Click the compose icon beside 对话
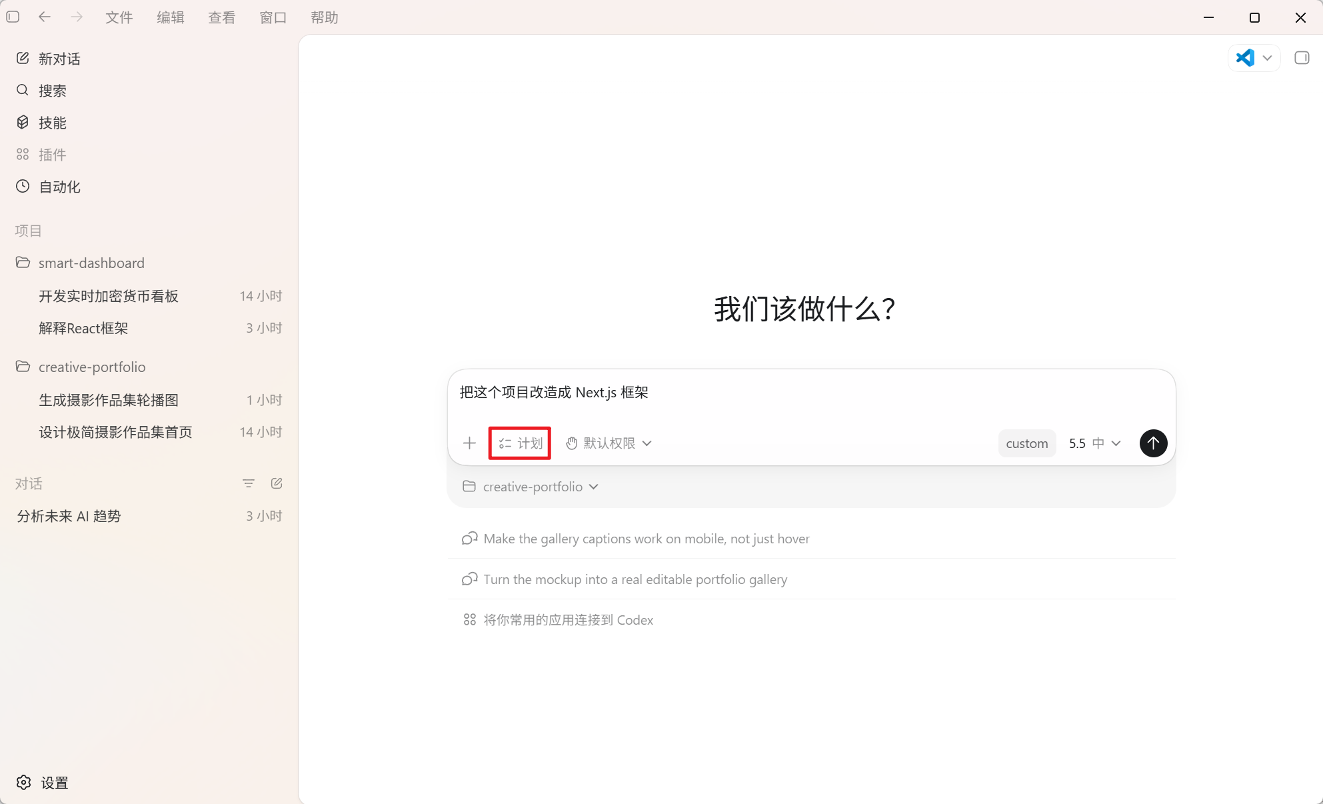The image size is (1323, 804). tap(277, 483)
